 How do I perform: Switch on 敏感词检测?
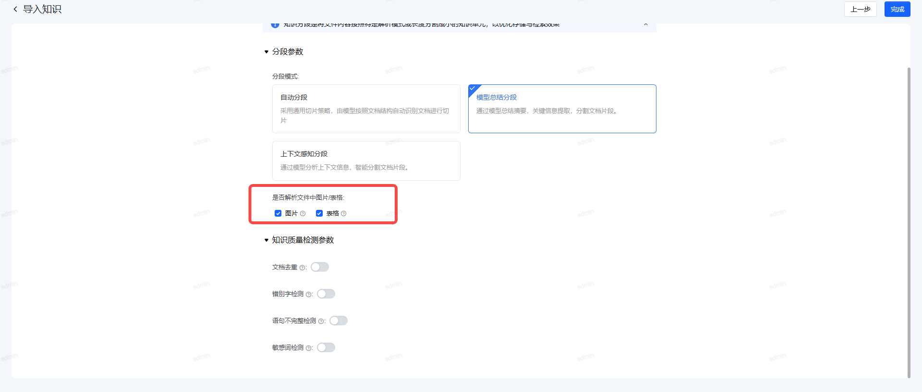326,347
